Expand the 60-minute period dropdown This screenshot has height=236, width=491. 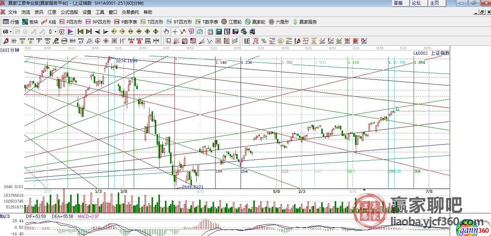tap(11, 32)
